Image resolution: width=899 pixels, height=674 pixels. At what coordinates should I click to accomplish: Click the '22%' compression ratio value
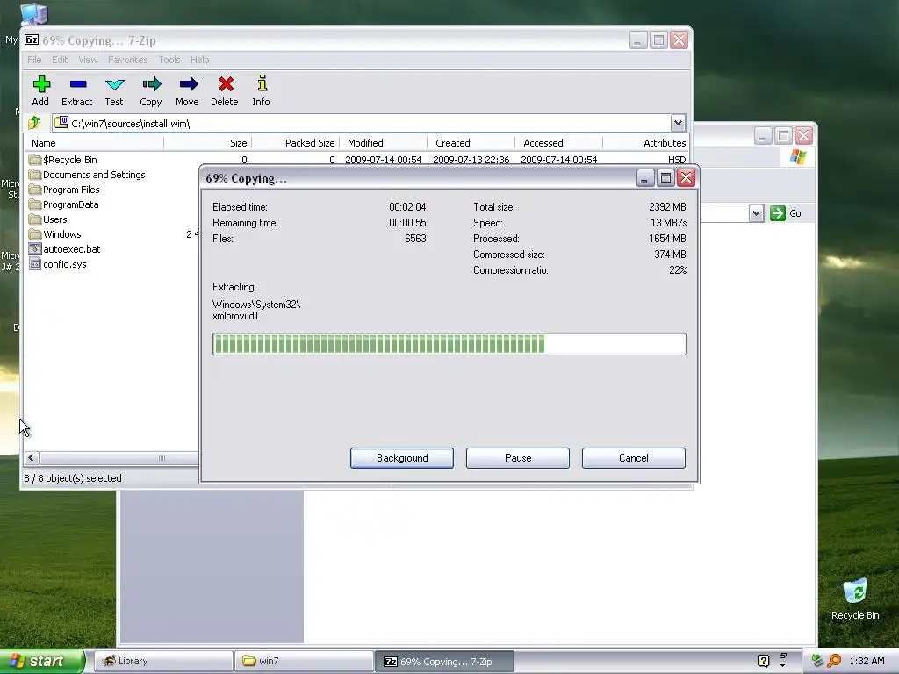coord(678,270)
